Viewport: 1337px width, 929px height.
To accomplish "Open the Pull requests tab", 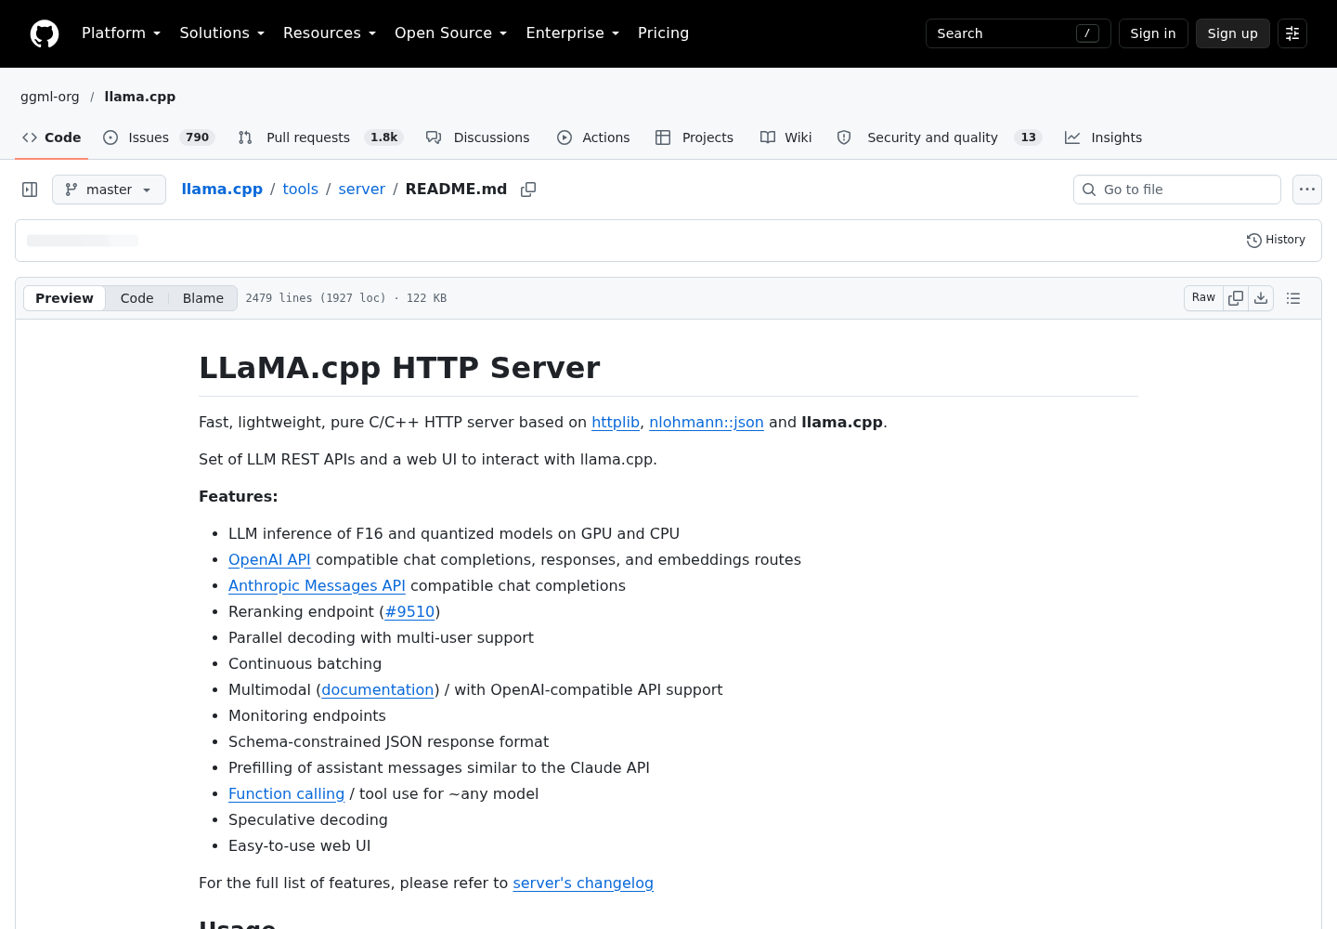I will coord(320,137).
